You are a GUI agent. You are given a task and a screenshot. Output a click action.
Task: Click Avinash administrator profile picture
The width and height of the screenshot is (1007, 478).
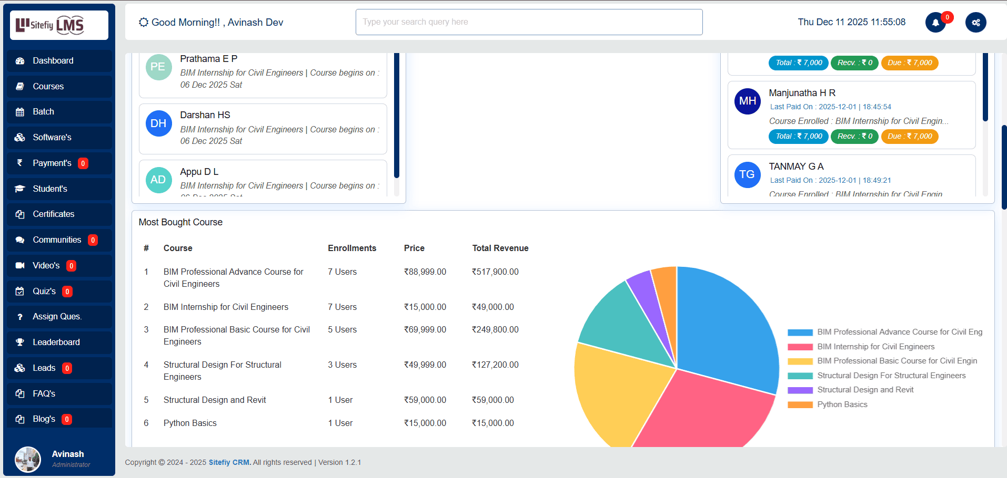tap(28, 460)
